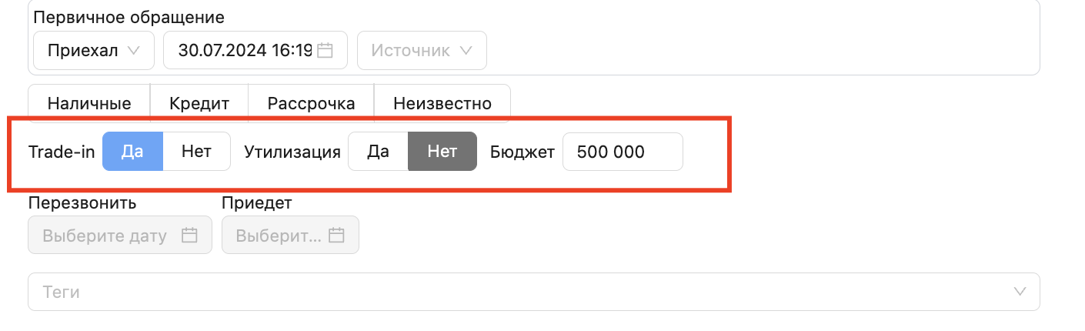This screenshot has width=1085, height=331.
Task: Set Утилизация to Нет
Action: click(442, 152)
